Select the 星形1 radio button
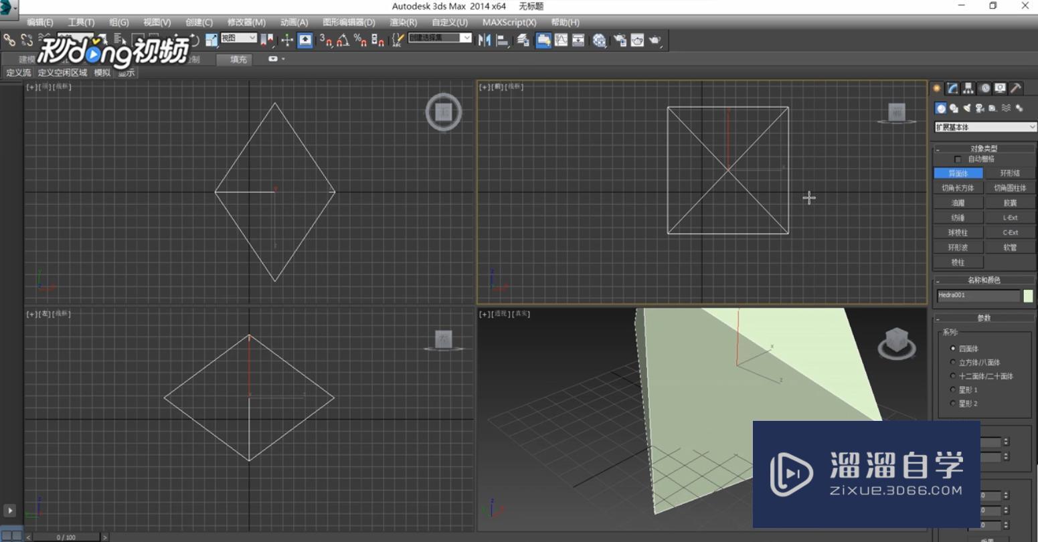 [953, 389]
